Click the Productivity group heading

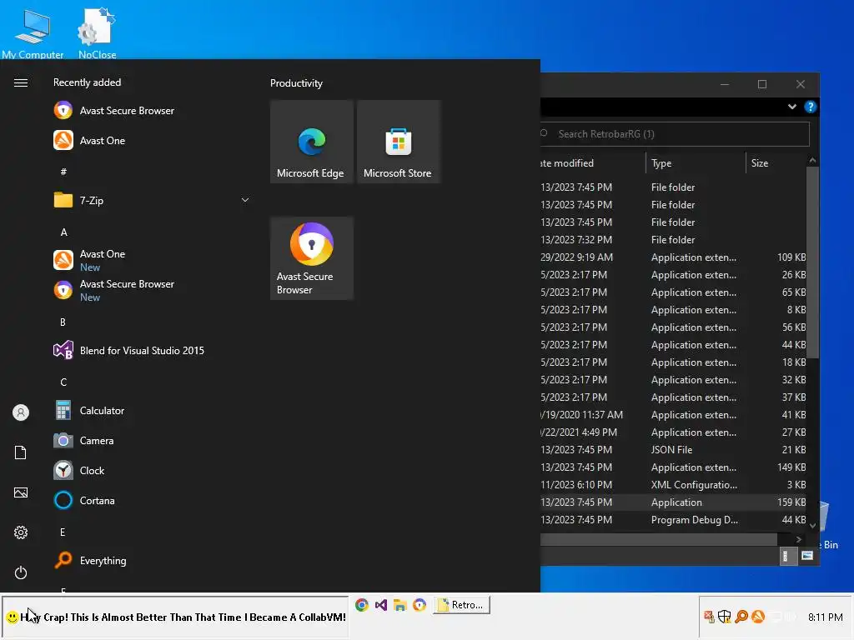[296, 83]
